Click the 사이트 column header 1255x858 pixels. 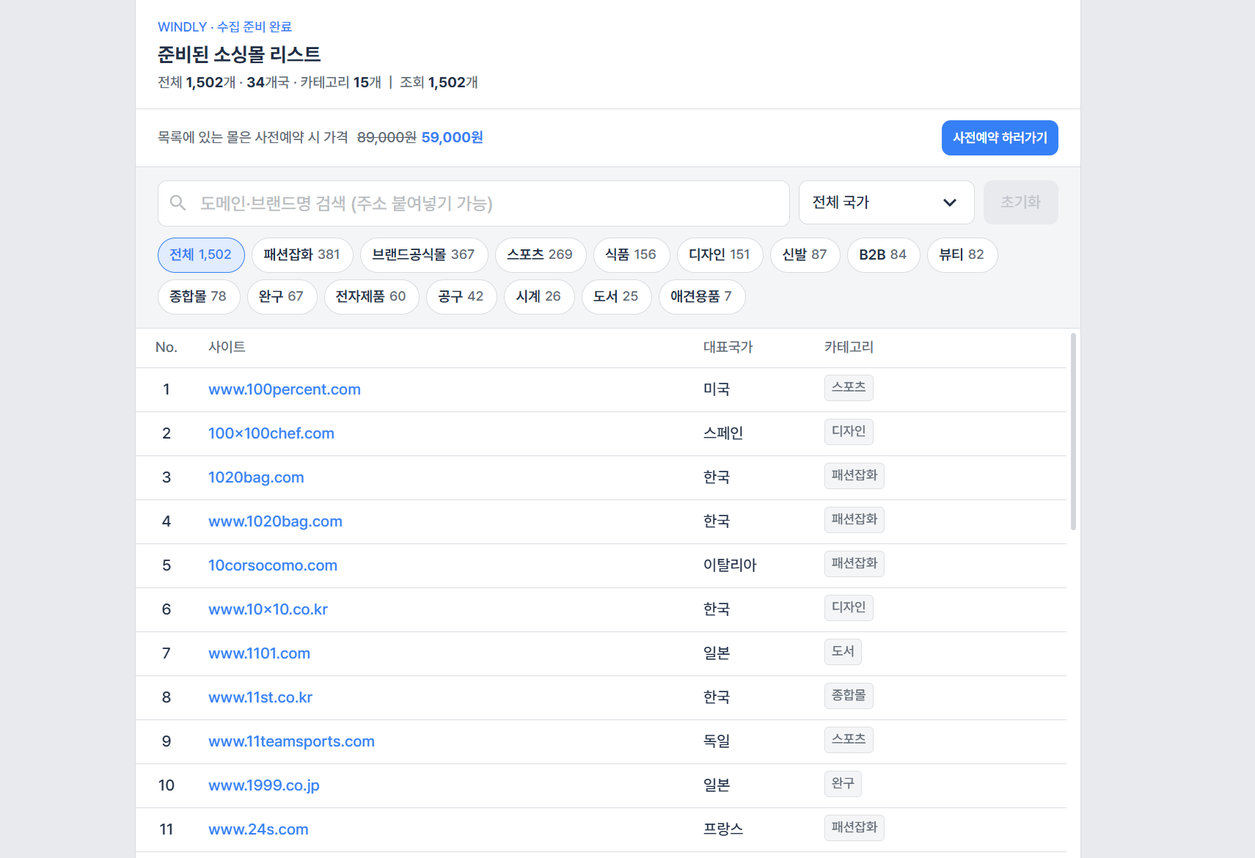227,347
